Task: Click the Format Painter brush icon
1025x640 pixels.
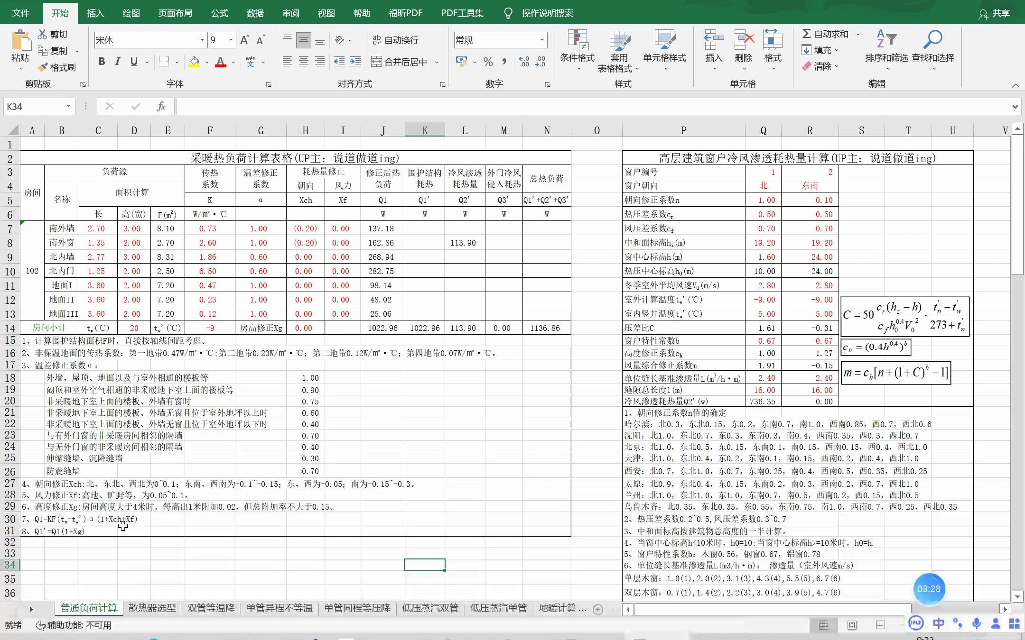Action: coord(43,67)
